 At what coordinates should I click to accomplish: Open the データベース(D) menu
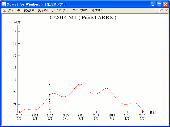[x=61, y=10]
